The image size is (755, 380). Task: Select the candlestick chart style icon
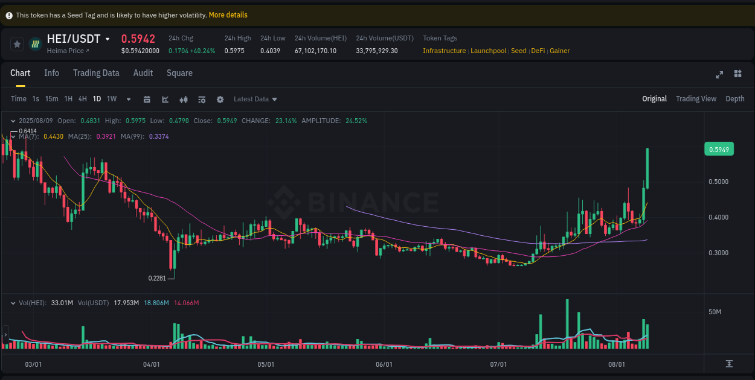pyautogui.click(x=184, y=99)
